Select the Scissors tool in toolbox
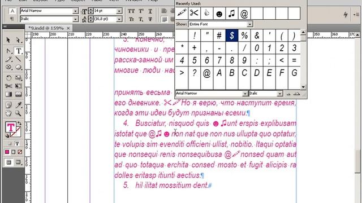The height and width of the screenshot is (203, 362). (x=8, y=86)
